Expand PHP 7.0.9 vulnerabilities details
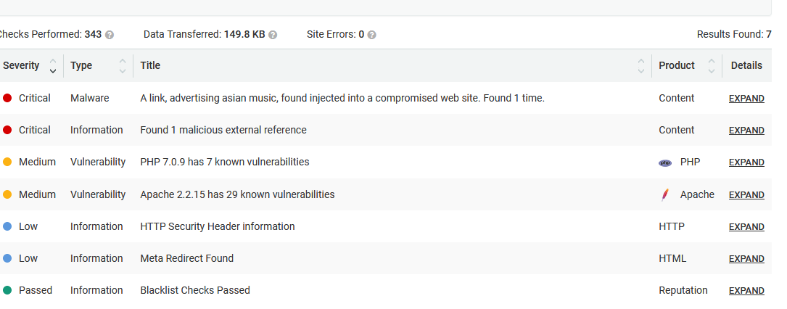Image resolution: width=787 pixels, height=309 pixels. coord(746,162)
